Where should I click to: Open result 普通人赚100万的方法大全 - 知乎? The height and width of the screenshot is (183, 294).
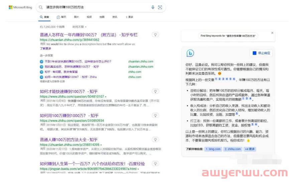coord(68,140)
